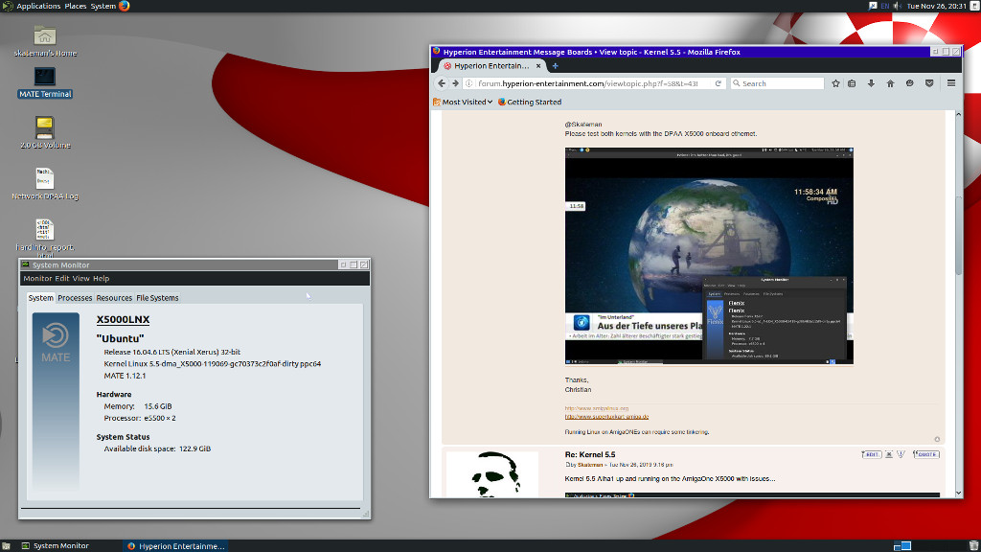Open the Monitor menu
Viewport: 981px width, 552px height.
[37, 279]
